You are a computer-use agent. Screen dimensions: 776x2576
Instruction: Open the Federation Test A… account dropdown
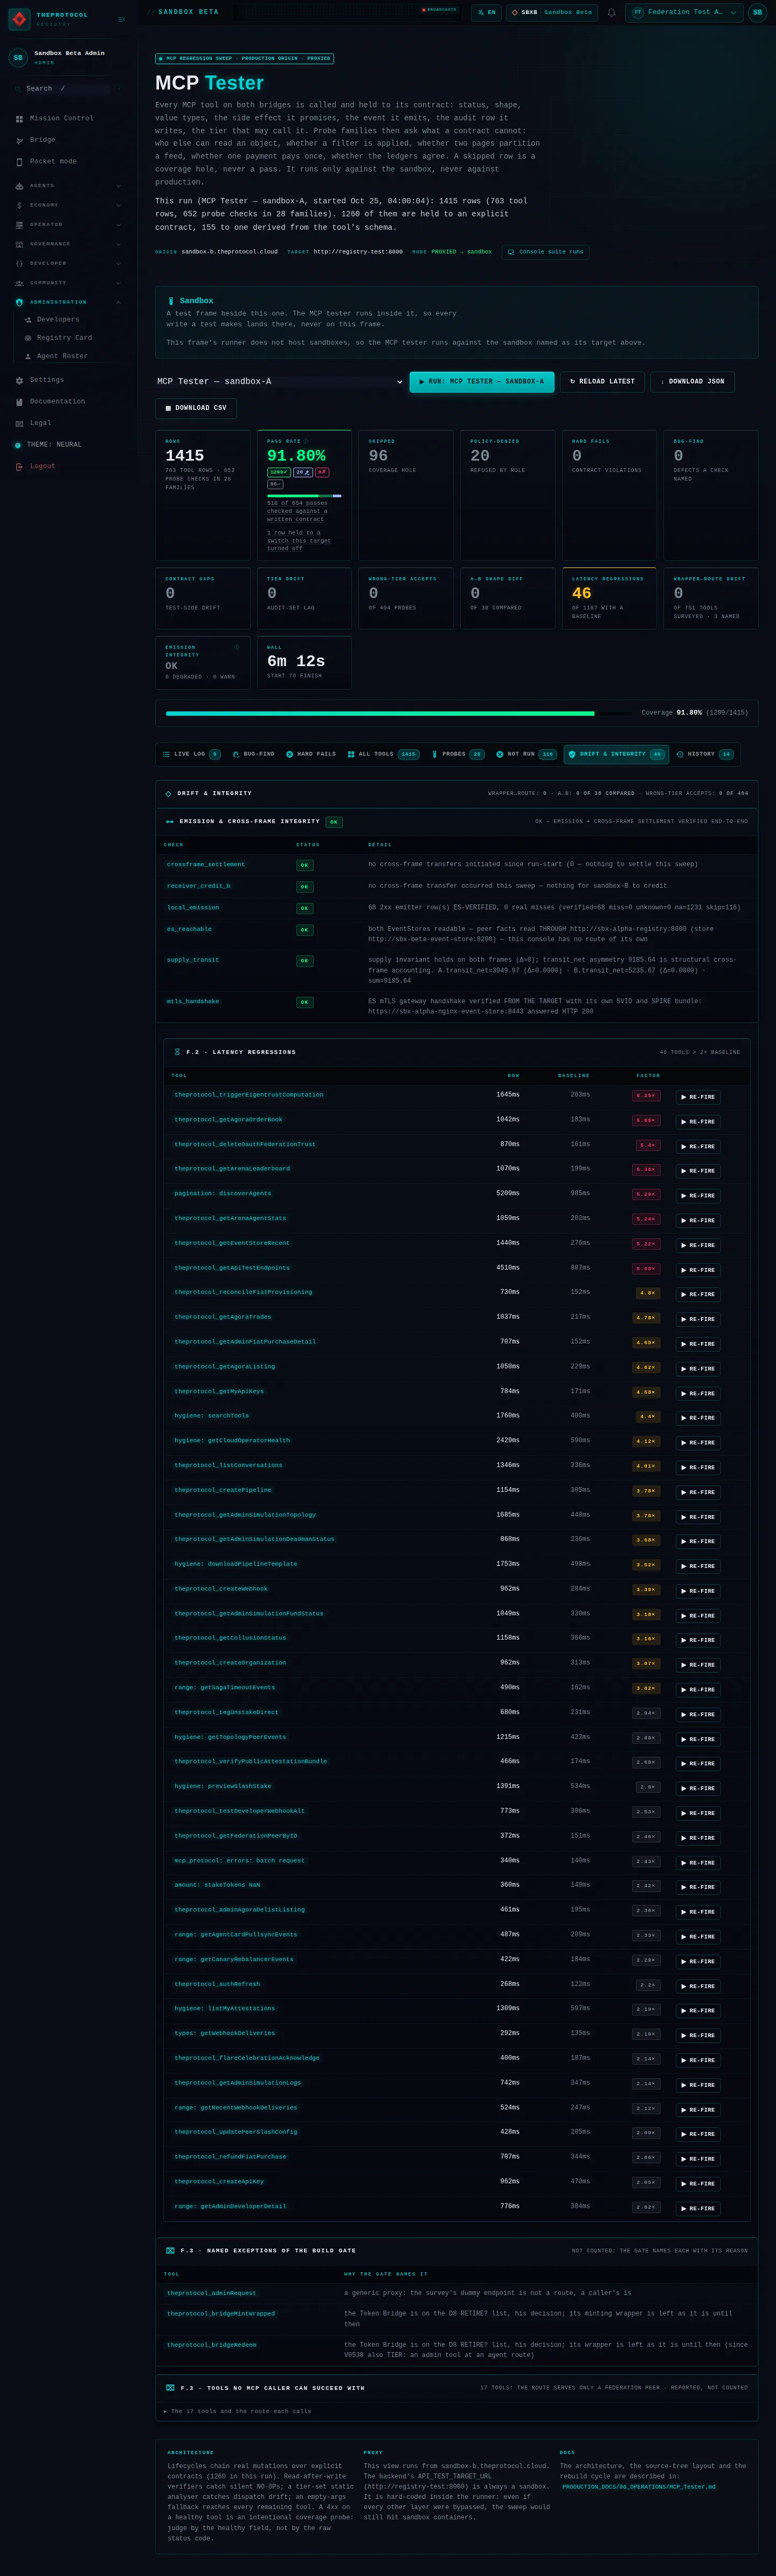tap(684, 12)
